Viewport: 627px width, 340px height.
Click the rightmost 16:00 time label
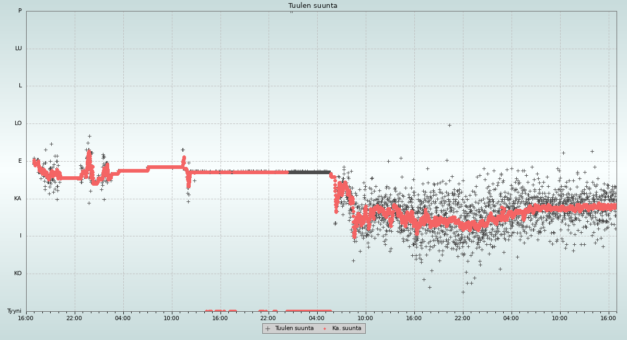(x=609, y=318)
